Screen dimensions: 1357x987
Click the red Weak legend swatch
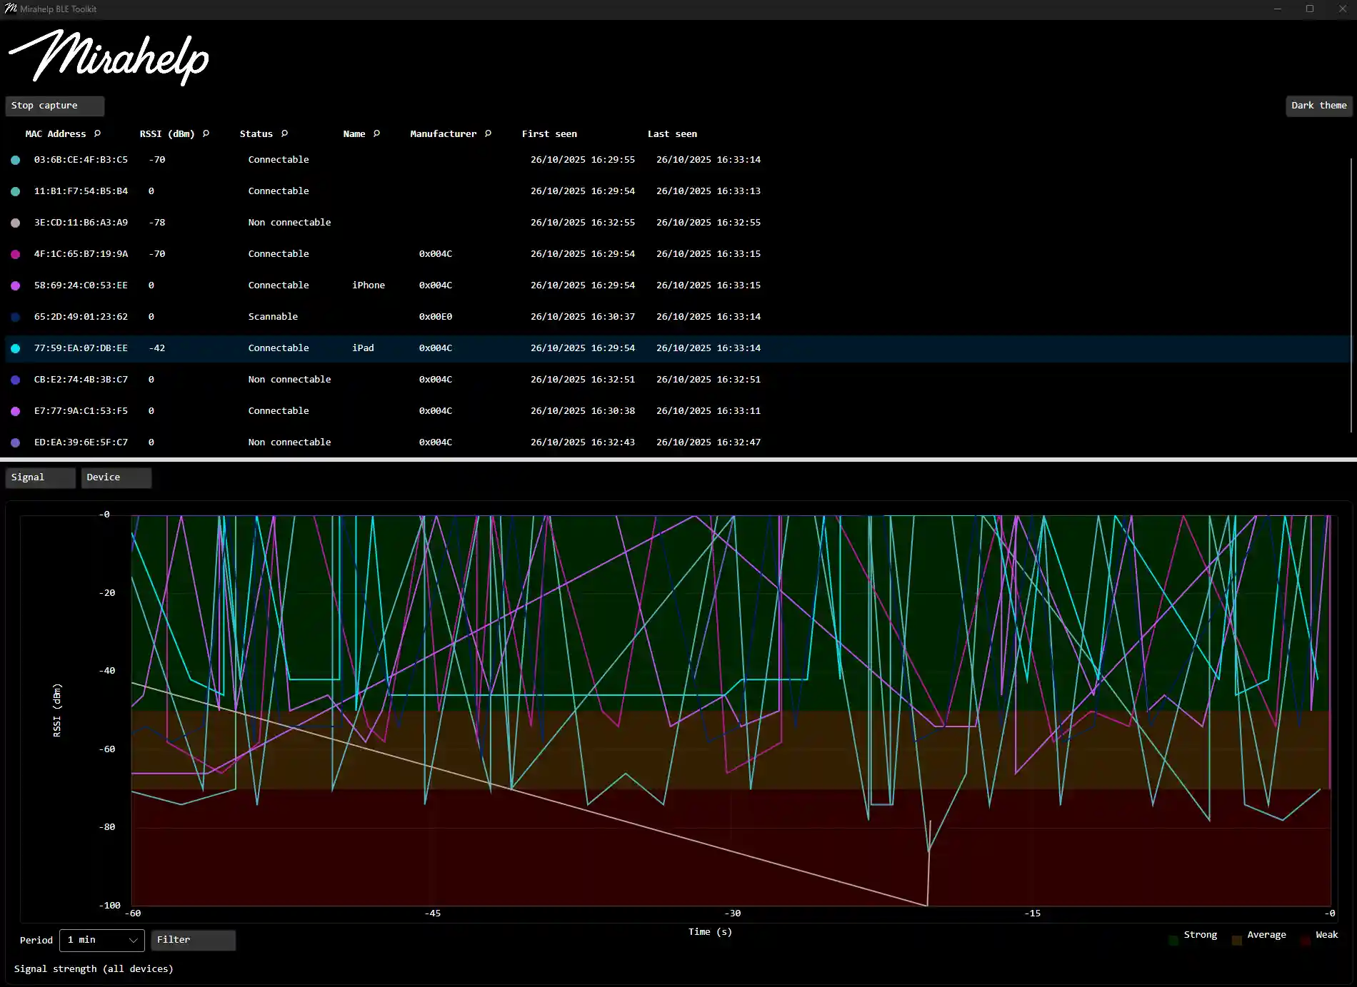click(1304, 940)
